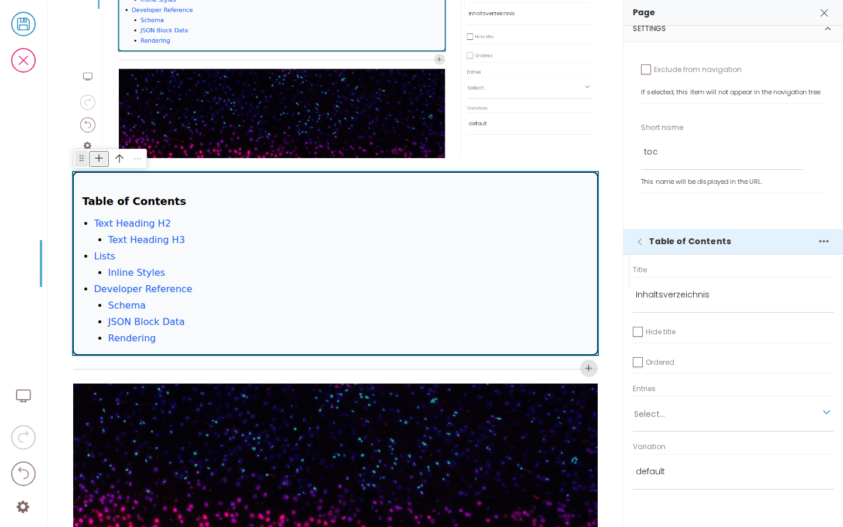Close the Page sidebar with X

824,13
